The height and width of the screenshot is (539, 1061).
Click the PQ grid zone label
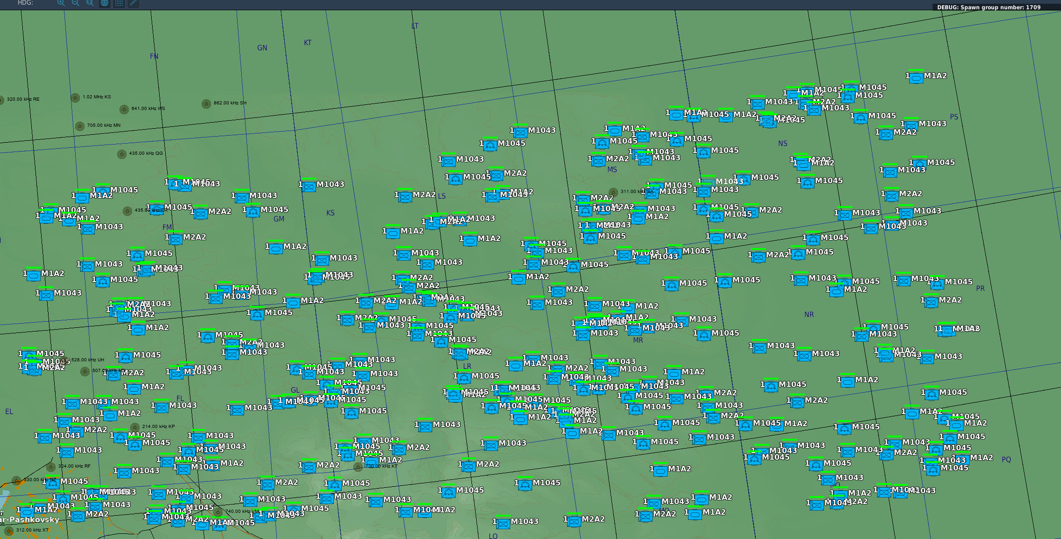coord(1006,459)
